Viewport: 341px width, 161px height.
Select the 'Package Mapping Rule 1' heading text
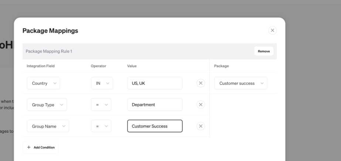click(x=49, y=51)
